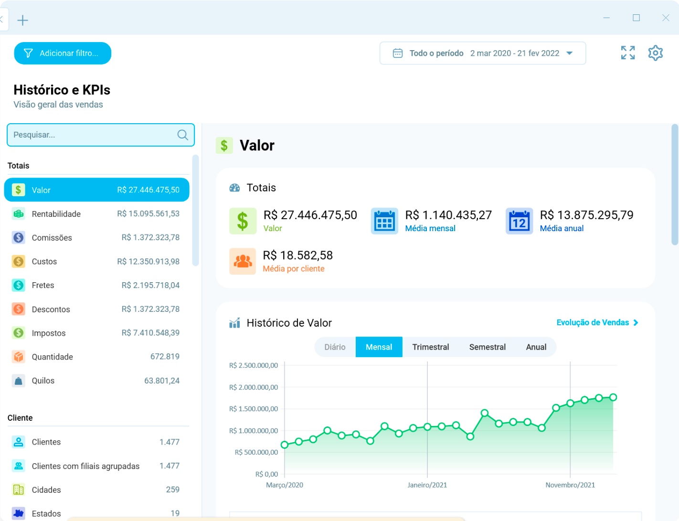Click the Valor dollar icon in sidebar
This screenshot has width=679, height=521.
[x=18, y=190]
